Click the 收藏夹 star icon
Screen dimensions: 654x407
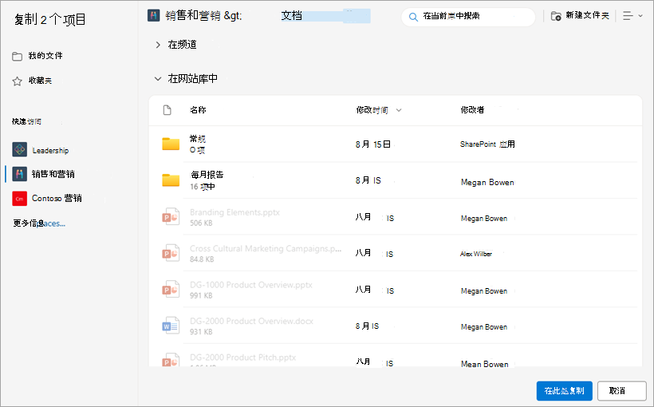17,81
